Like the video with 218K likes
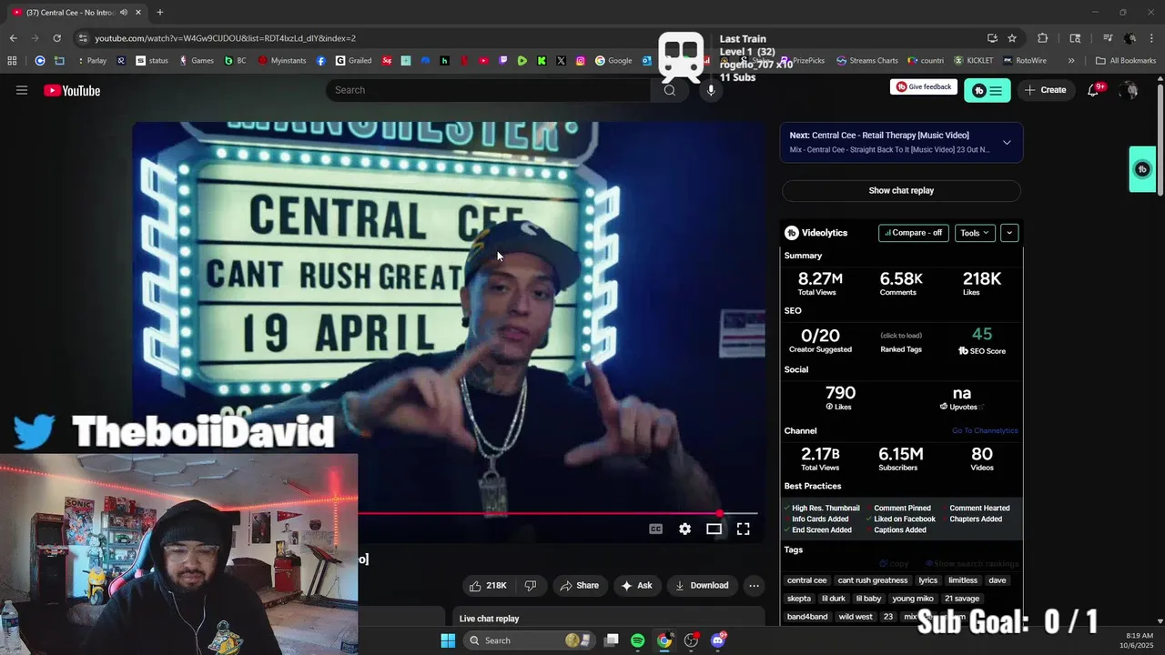 pyautogui.click(x=488, y=585)
